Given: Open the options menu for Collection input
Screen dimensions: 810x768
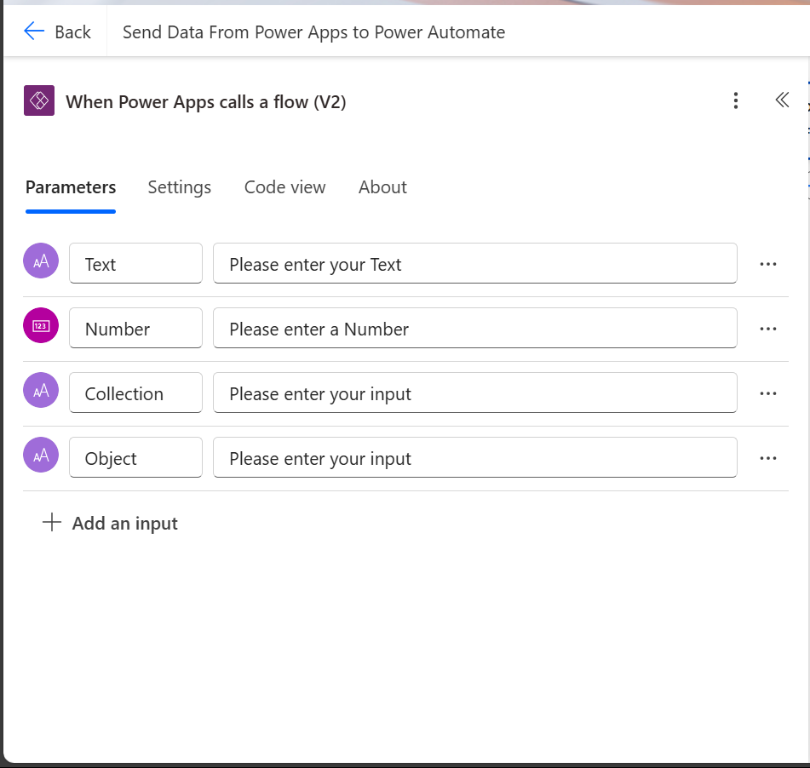Looking at the screenshot, I should pos(768,393).
